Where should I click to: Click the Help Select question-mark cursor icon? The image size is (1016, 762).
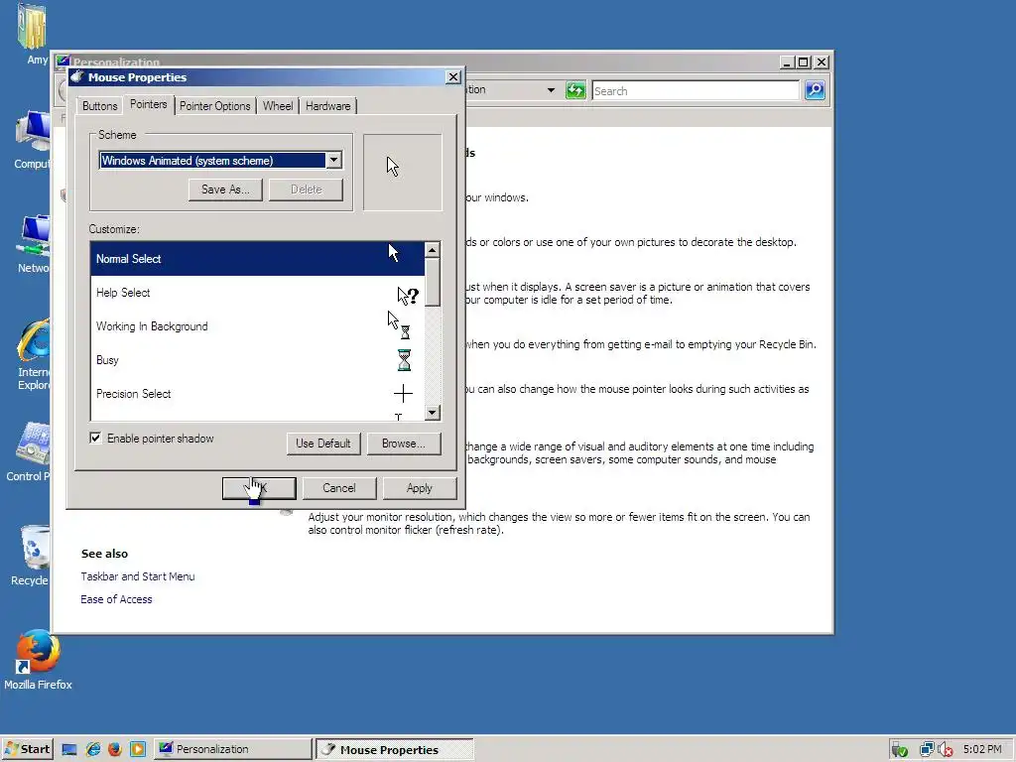408,296
